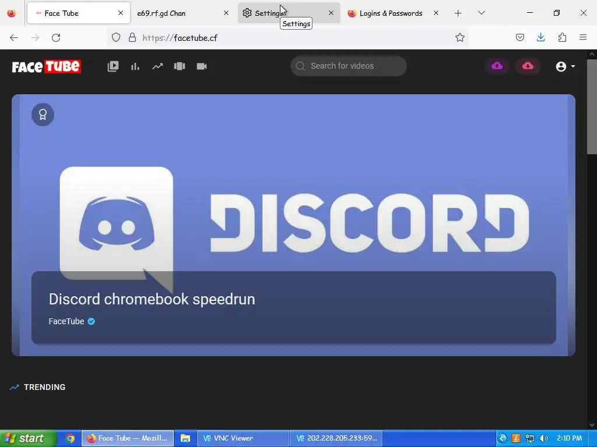Click the purple cloud upload button
Viewport: 597px width, 447px height.
(497, 66)
